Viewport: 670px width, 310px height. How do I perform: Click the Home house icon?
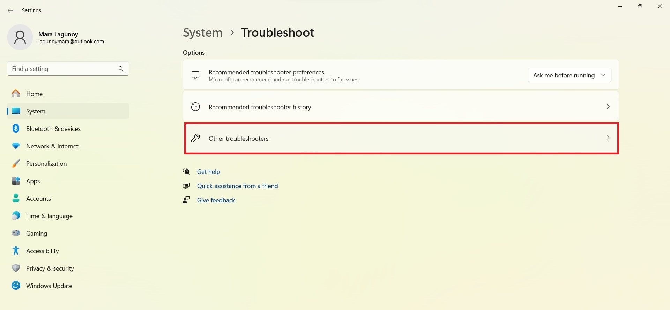[16, 94]
